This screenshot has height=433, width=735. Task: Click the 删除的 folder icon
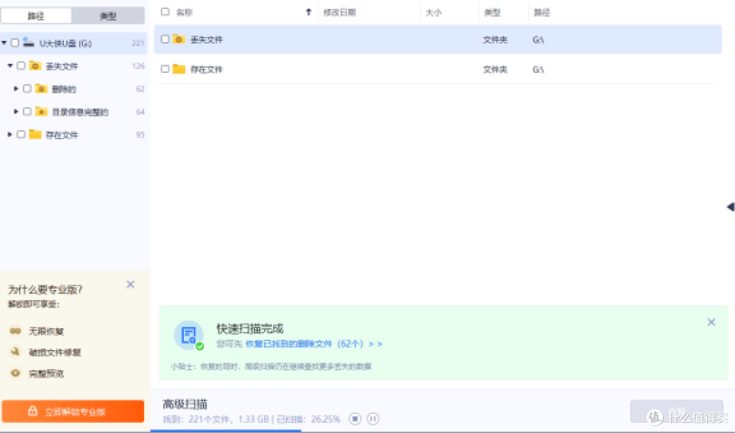(42, 89)
